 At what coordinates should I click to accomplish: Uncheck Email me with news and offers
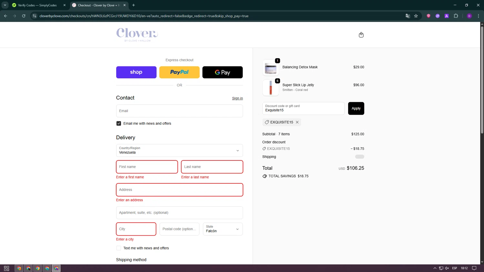click(x=119, y=123)
